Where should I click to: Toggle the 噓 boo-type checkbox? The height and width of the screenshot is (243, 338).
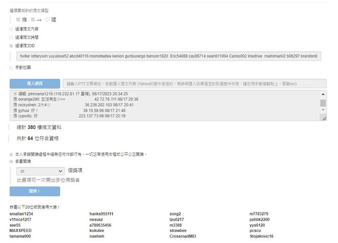click(47, 20)
